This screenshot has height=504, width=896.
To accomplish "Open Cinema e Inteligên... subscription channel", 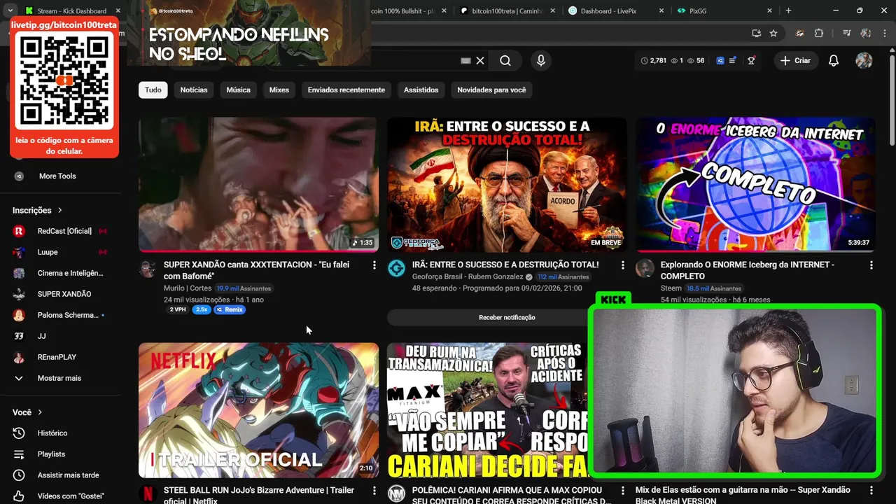I will click(70, 273).
